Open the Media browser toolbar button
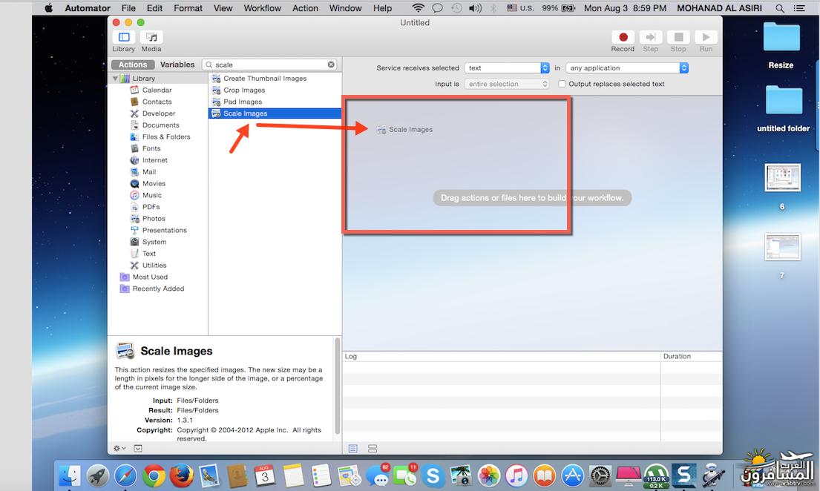The height and width of the screenshot is (491, 820). pos(151,37)
